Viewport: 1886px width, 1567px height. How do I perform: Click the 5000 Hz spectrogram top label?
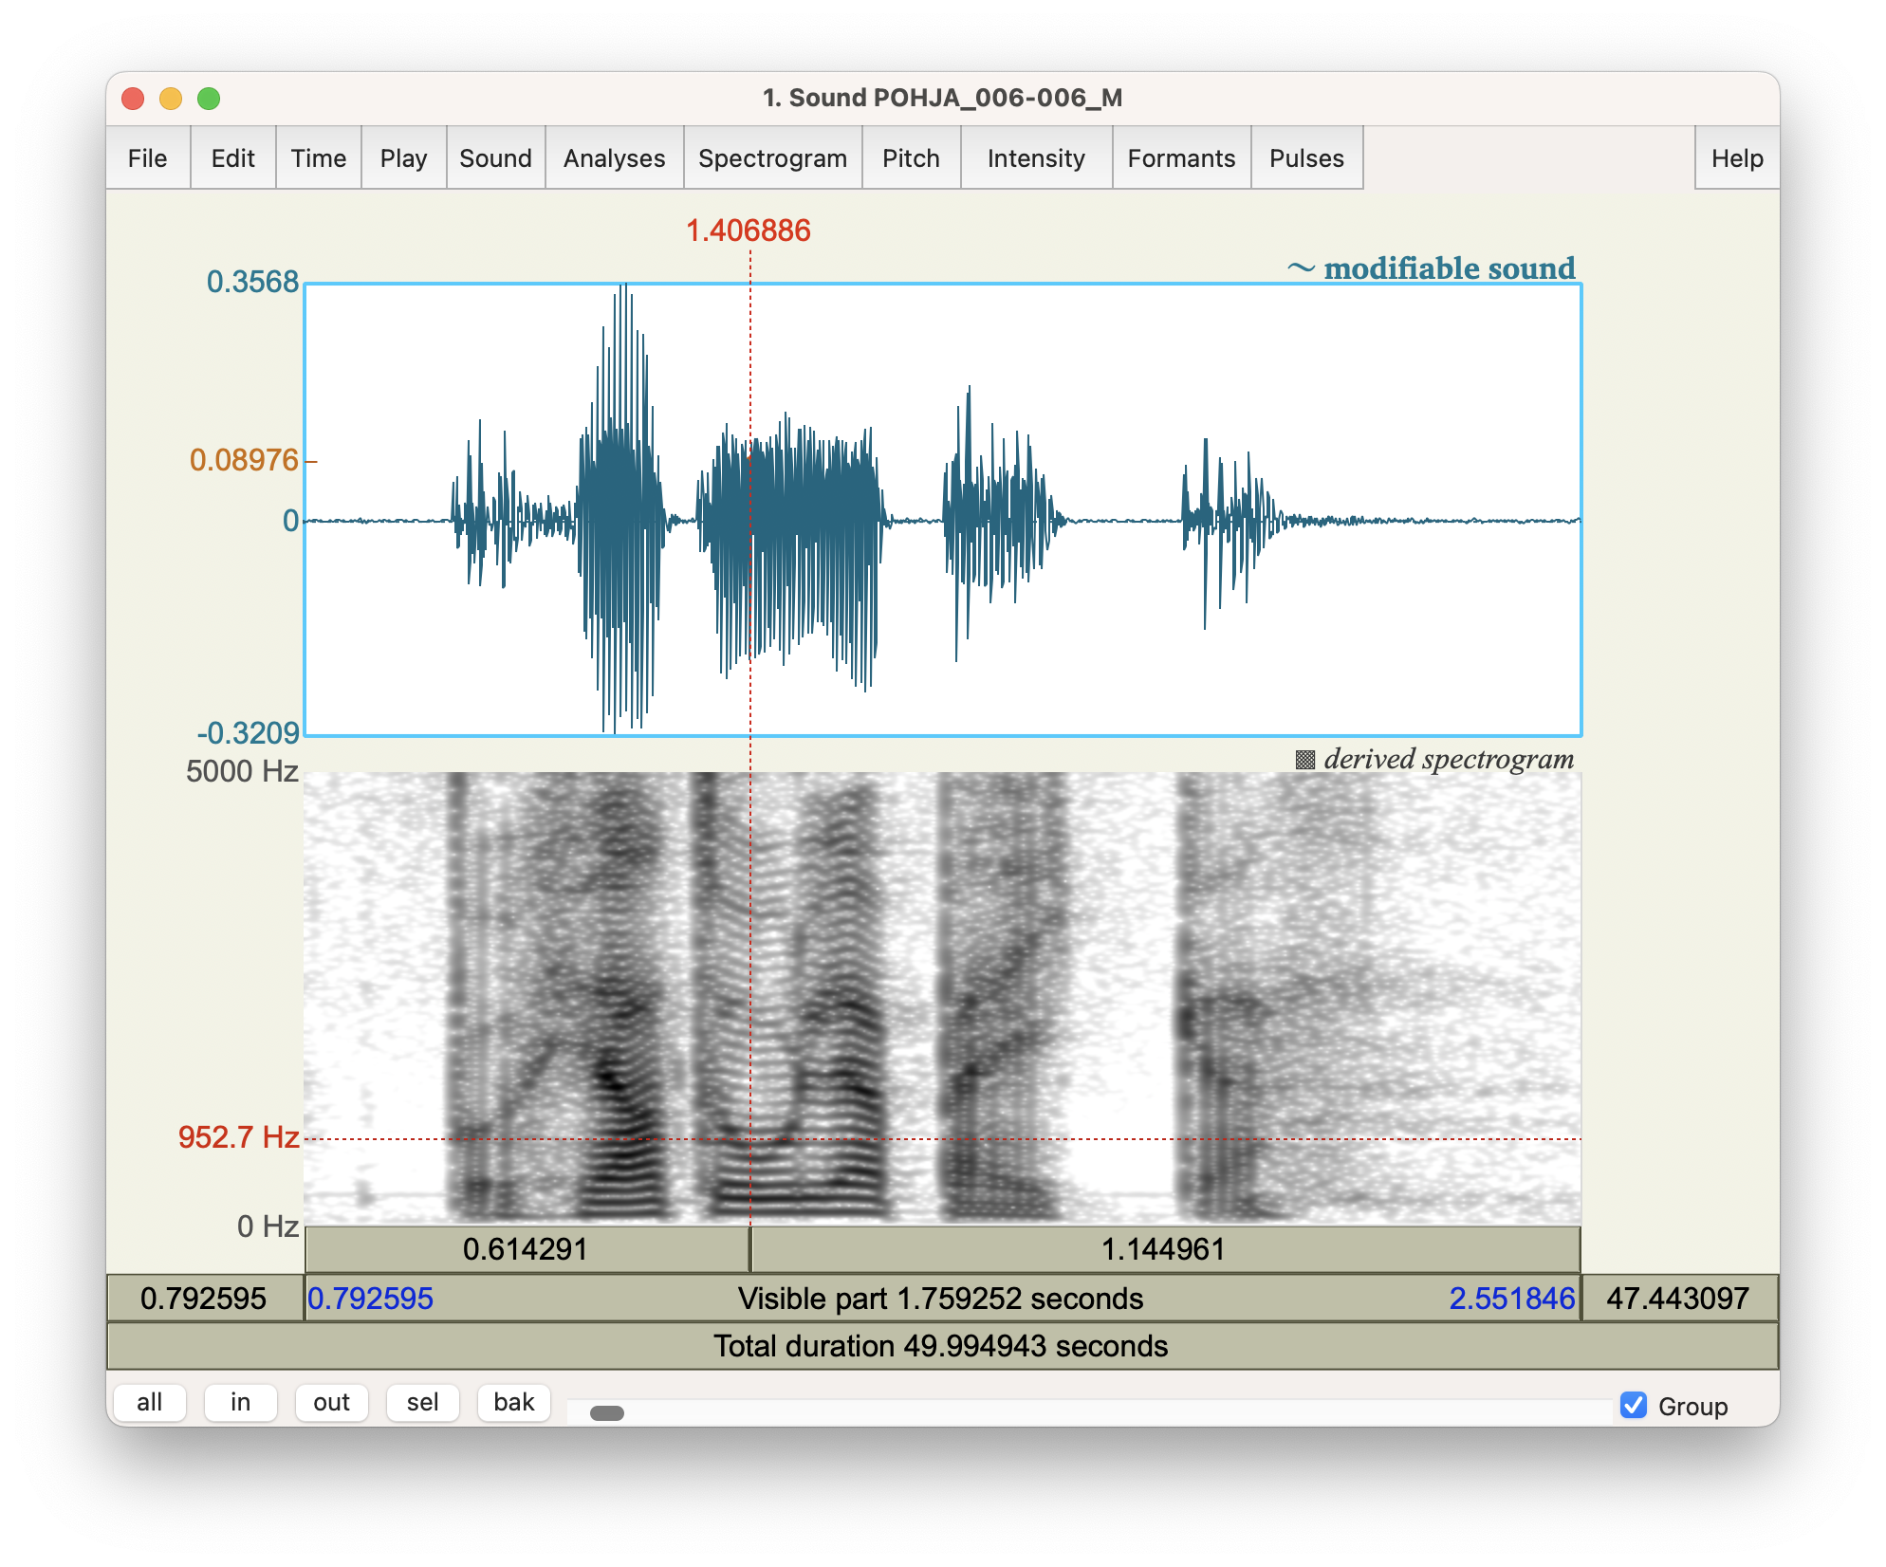(x=243, y=771)
